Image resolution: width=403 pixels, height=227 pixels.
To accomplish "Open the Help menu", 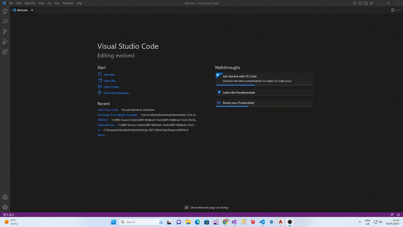I will coord(79,3).
